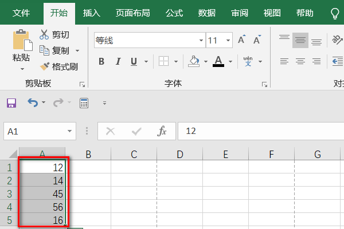Cut selection with 剪切 scissors button
The height and width of the screenshot is (229, 344).
[x=54, y=35]
